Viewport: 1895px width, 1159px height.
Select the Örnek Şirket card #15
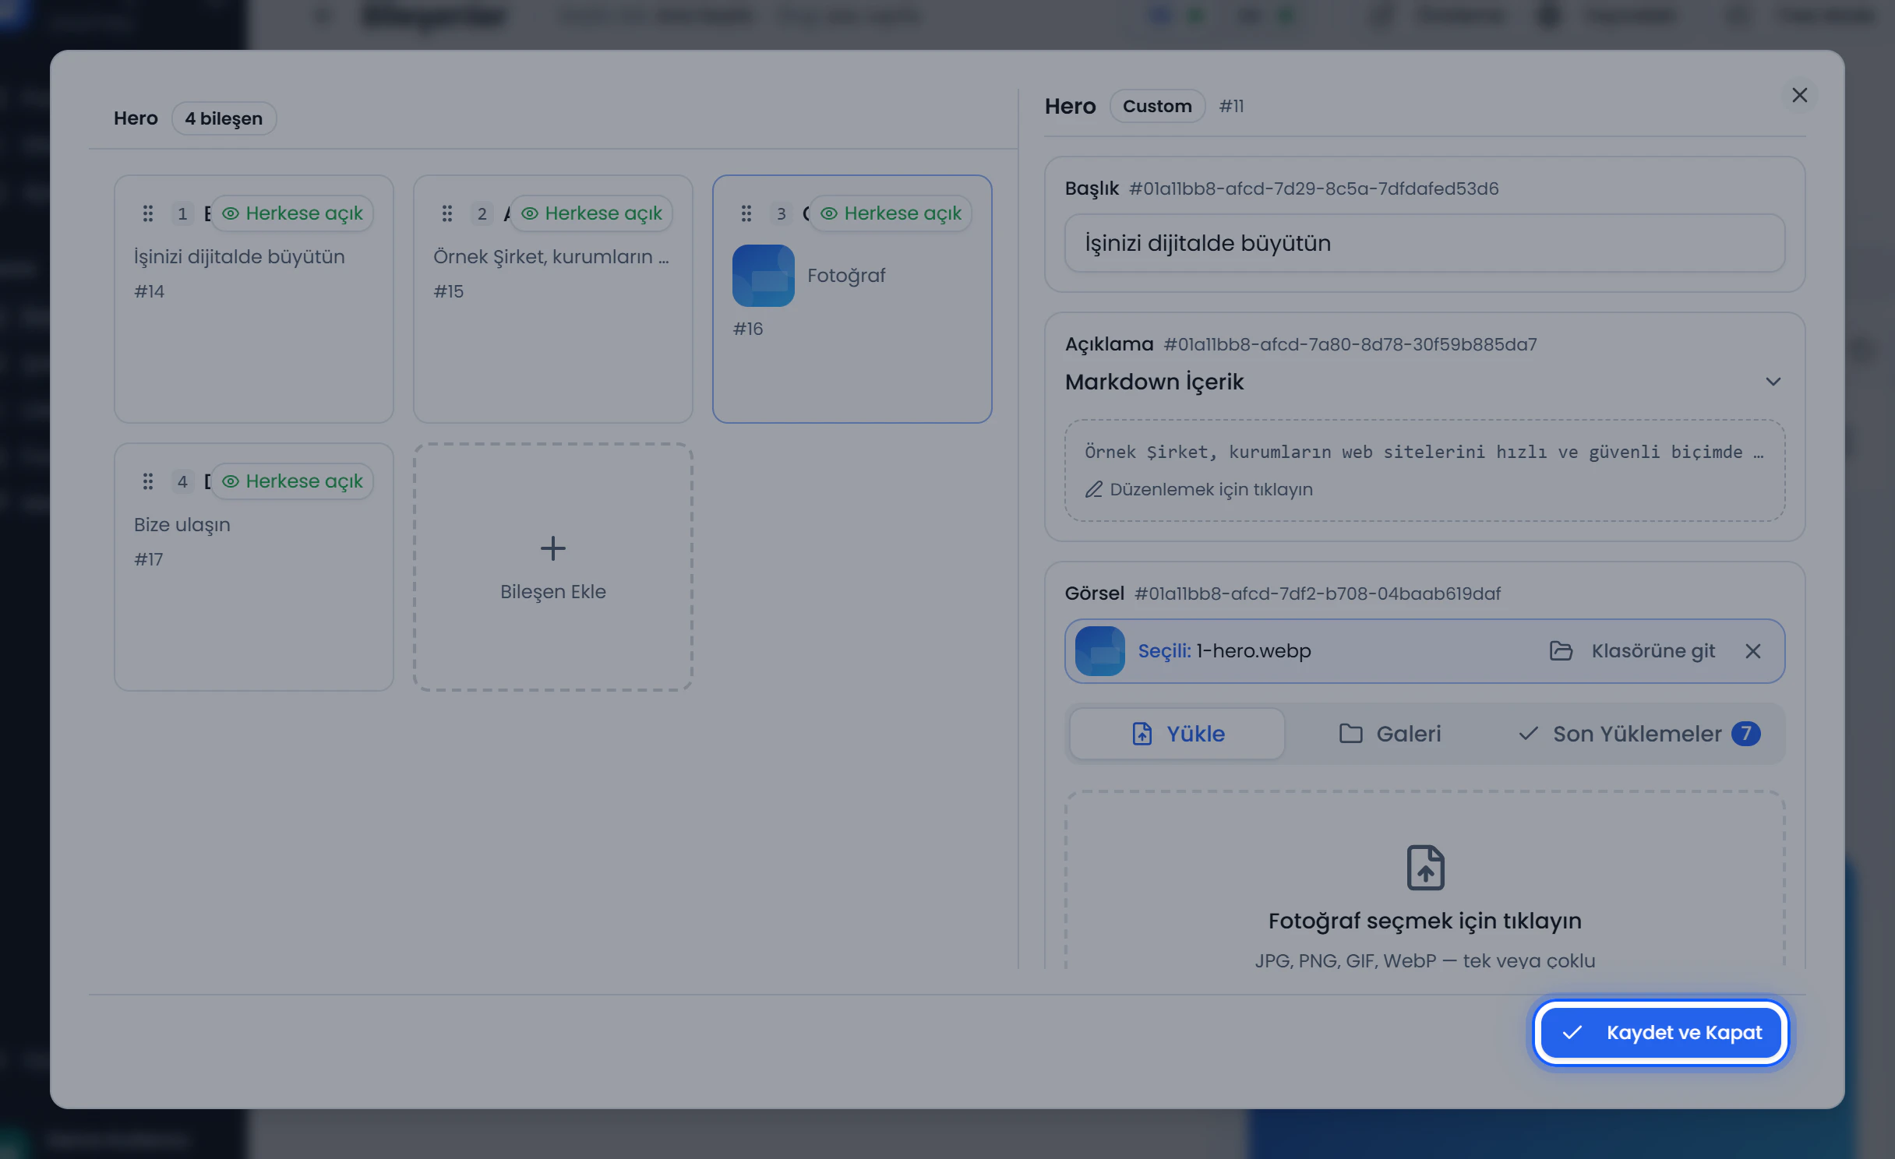(553, 299)
